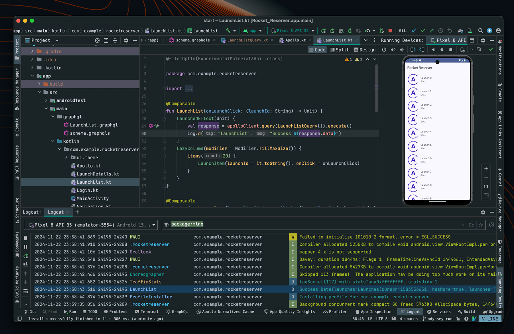Switch the editor to Split mode
Image resolution: width=514 pixels, height=334 pixels.
tap(339, 49)
